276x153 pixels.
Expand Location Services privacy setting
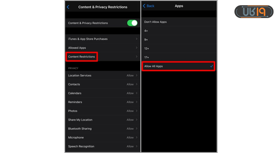tap(102, 76)
